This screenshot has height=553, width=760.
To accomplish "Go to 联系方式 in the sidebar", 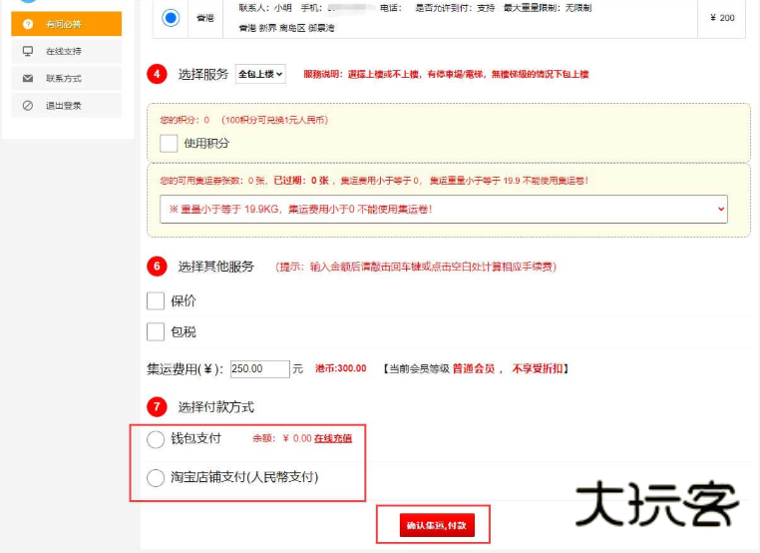I will (x=66, y=78).
